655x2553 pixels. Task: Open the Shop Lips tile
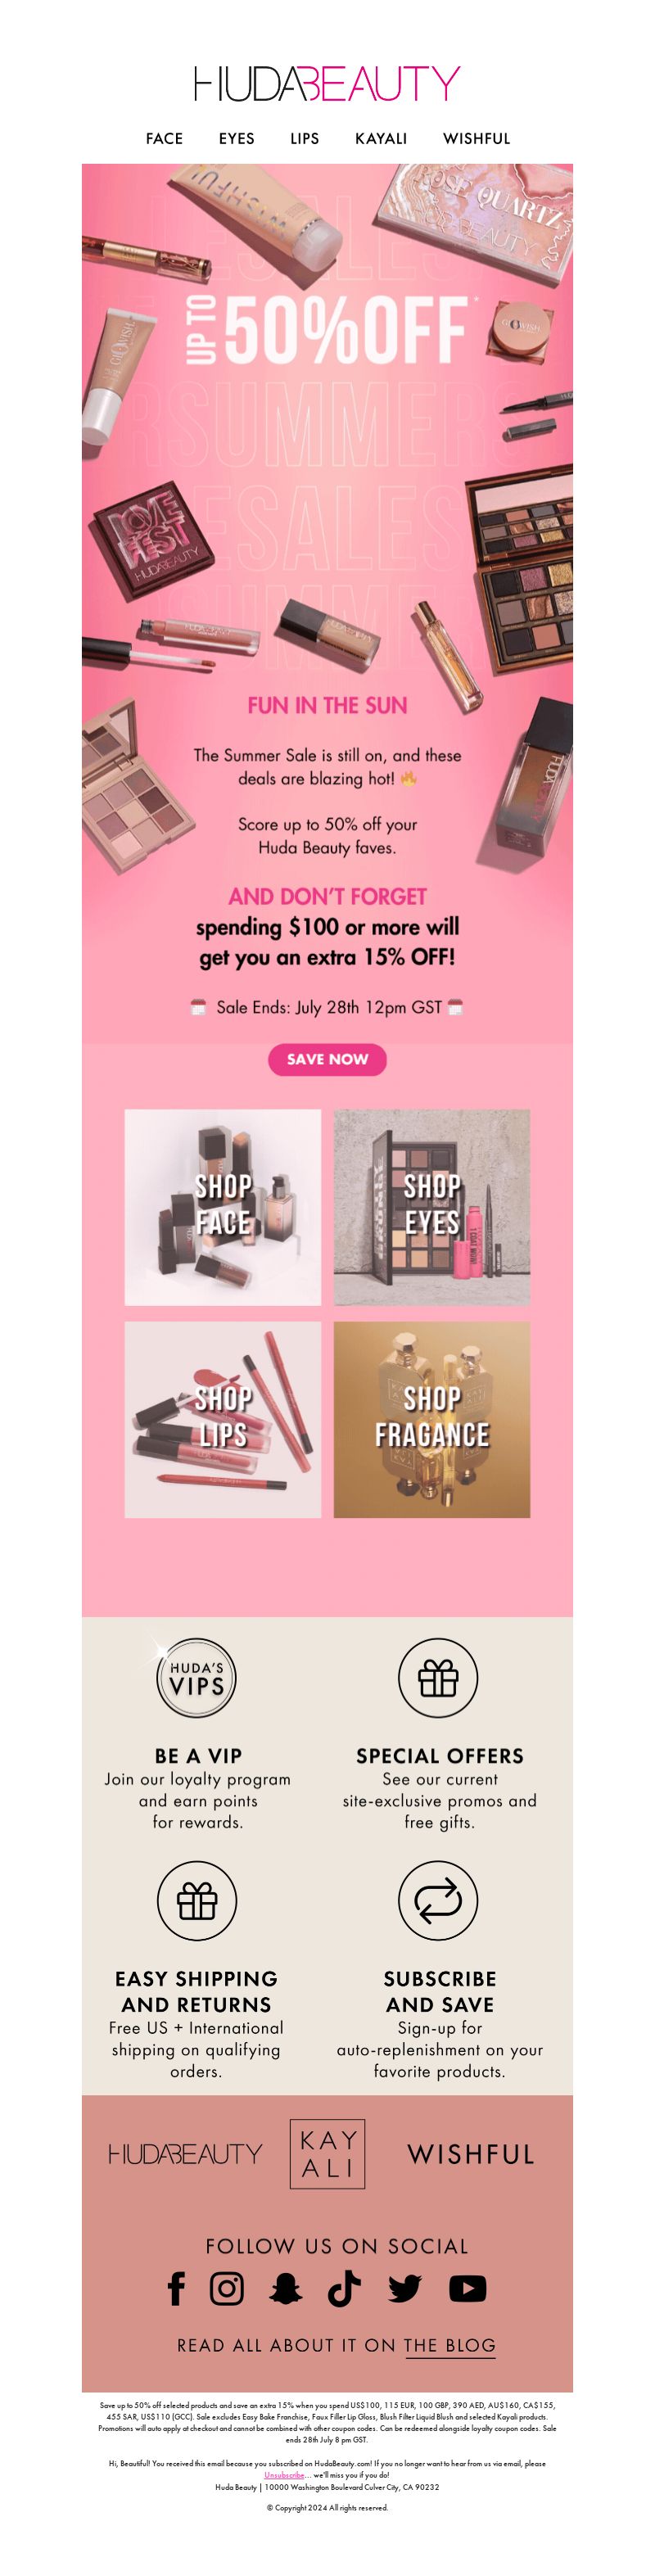(223, 1419)
